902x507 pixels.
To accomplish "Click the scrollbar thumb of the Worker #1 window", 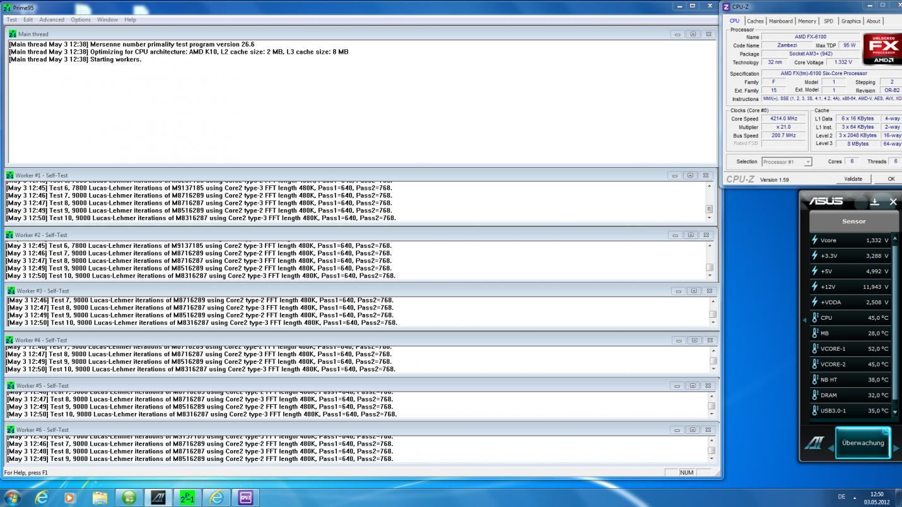I will [709, 209].
